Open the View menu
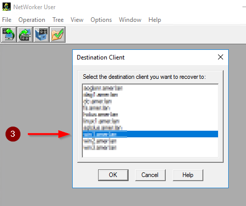 [x=77, y=20]
